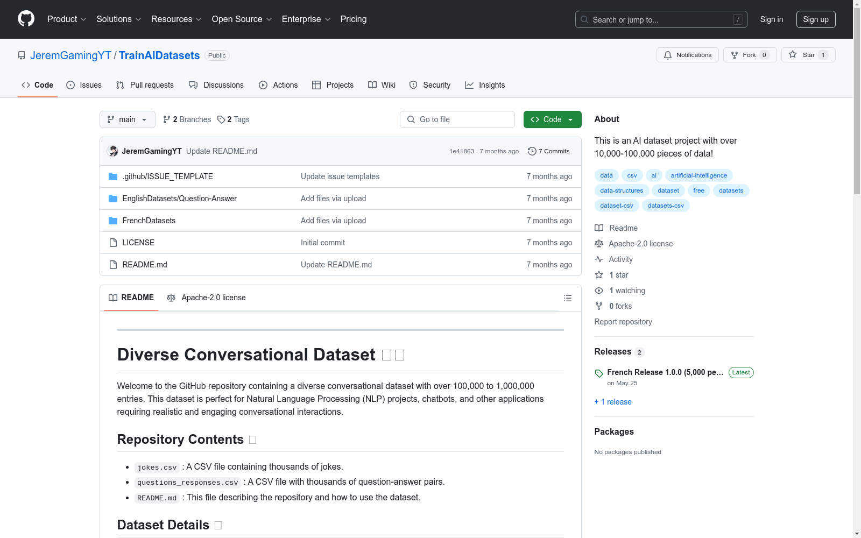This screenshot has width=861, height=538.
Task: Click the repository icon beside JeremGamingYT
Action: pos(22,55)
